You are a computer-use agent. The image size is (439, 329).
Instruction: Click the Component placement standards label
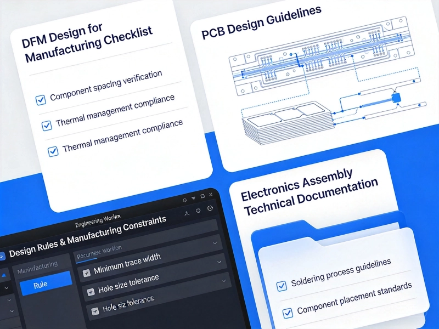point(354,298)
